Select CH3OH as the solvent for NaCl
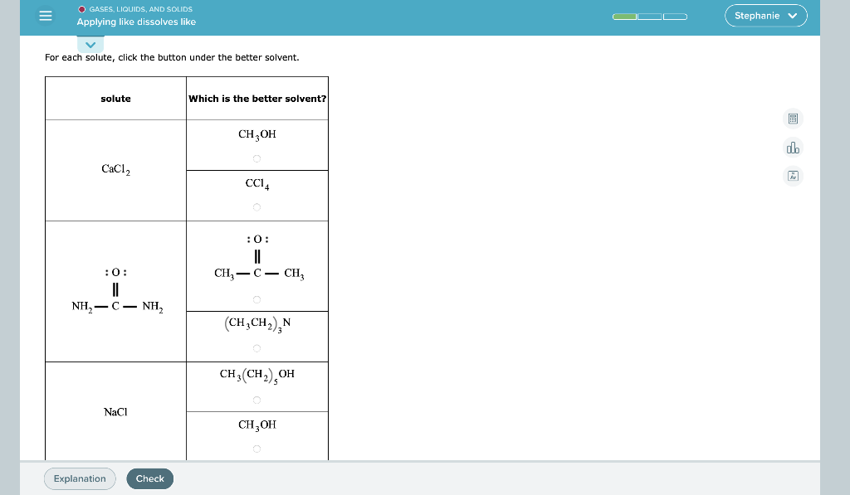The width and height of the screenshot is (850, 495). (x=256, y=449)
